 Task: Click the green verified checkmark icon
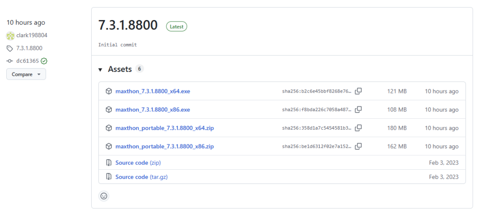click(44, 61)
